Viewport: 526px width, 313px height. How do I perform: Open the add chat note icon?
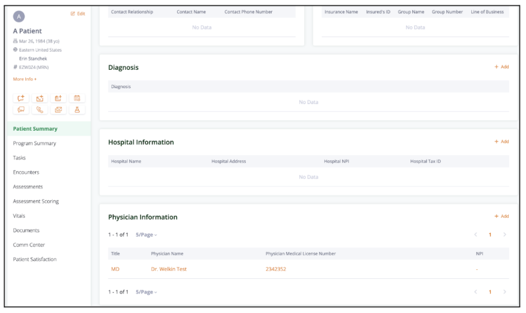click(21, 98)
